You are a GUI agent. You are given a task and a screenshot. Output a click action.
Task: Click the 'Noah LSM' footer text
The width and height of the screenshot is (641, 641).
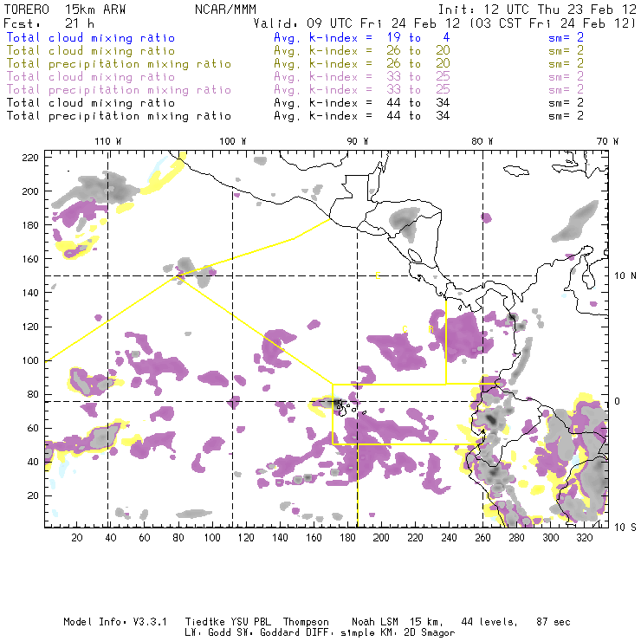click(x=375, y=622)
